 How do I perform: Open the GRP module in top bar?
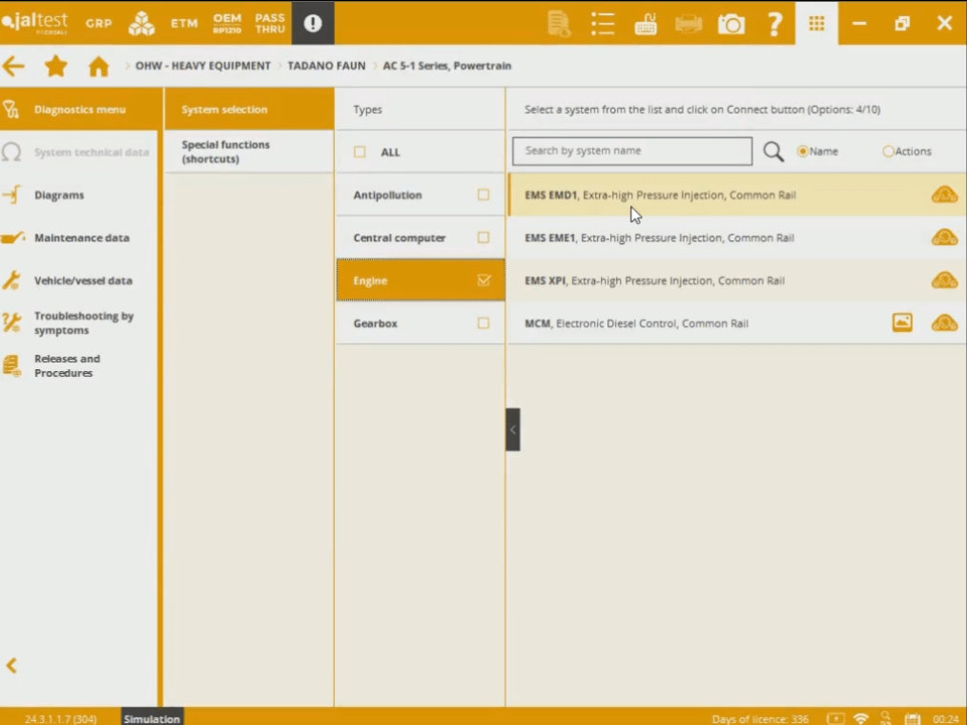pos(98,24)
